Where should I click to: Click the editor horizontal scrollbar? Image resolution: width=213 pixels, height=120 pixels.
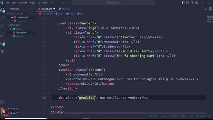[x=128, y=113]
